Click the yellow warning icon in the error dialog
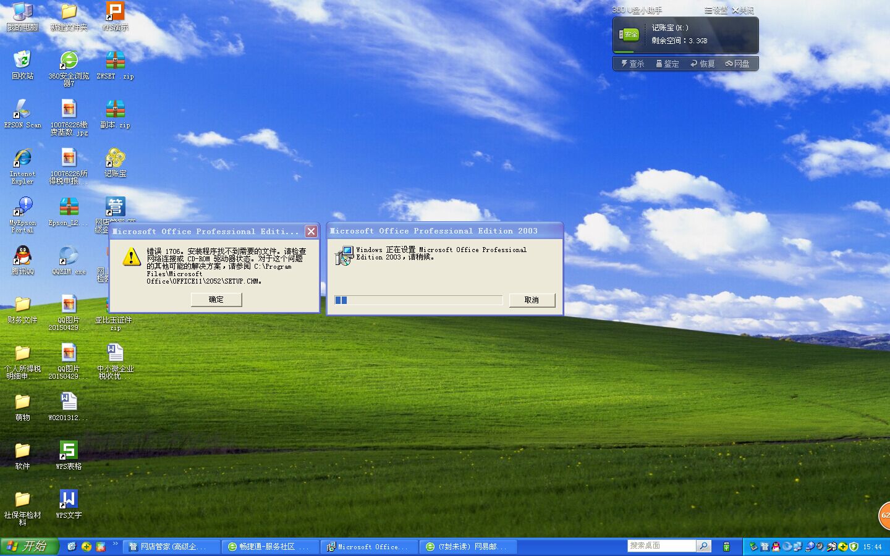 tap(131, 257)
